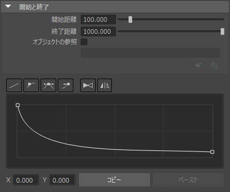The image size is (230, 192).
Task: Click the add object reference icon
Action: [x=199, y=65]
